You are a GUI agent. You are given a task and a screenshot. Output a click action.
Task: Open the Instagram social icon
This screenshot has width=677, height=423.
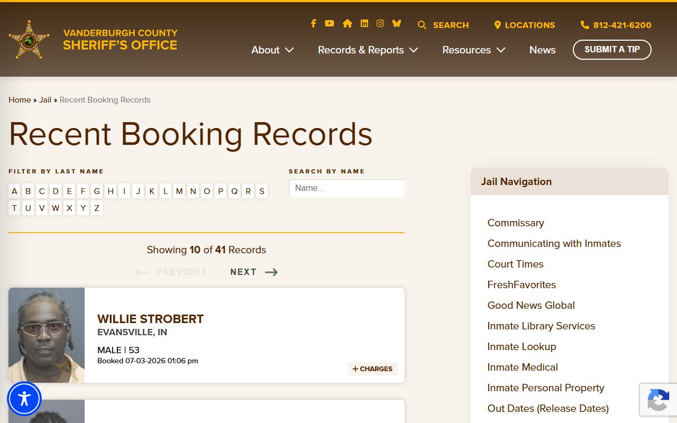(x=380, y=23)
